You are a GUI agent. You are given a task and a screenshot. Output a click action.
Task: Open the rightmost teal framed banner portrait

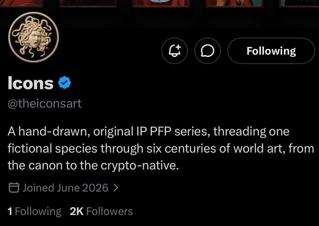(299, 3)
